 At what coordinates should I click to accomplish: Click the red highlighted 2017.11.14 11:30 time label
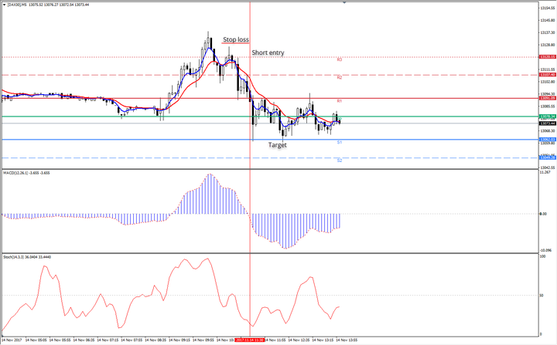point(251,340)
